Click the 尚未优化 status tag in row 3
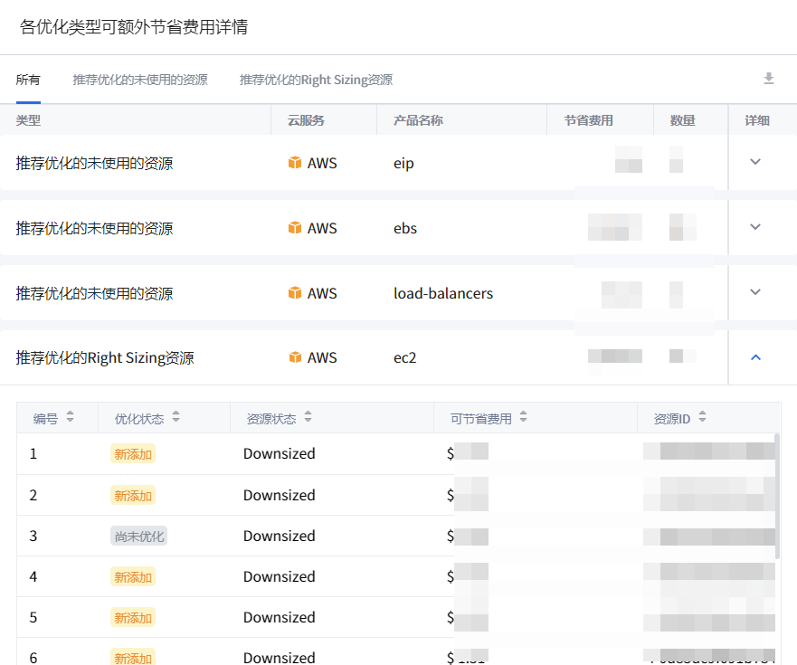797x665 pixels. coord(139,537)
